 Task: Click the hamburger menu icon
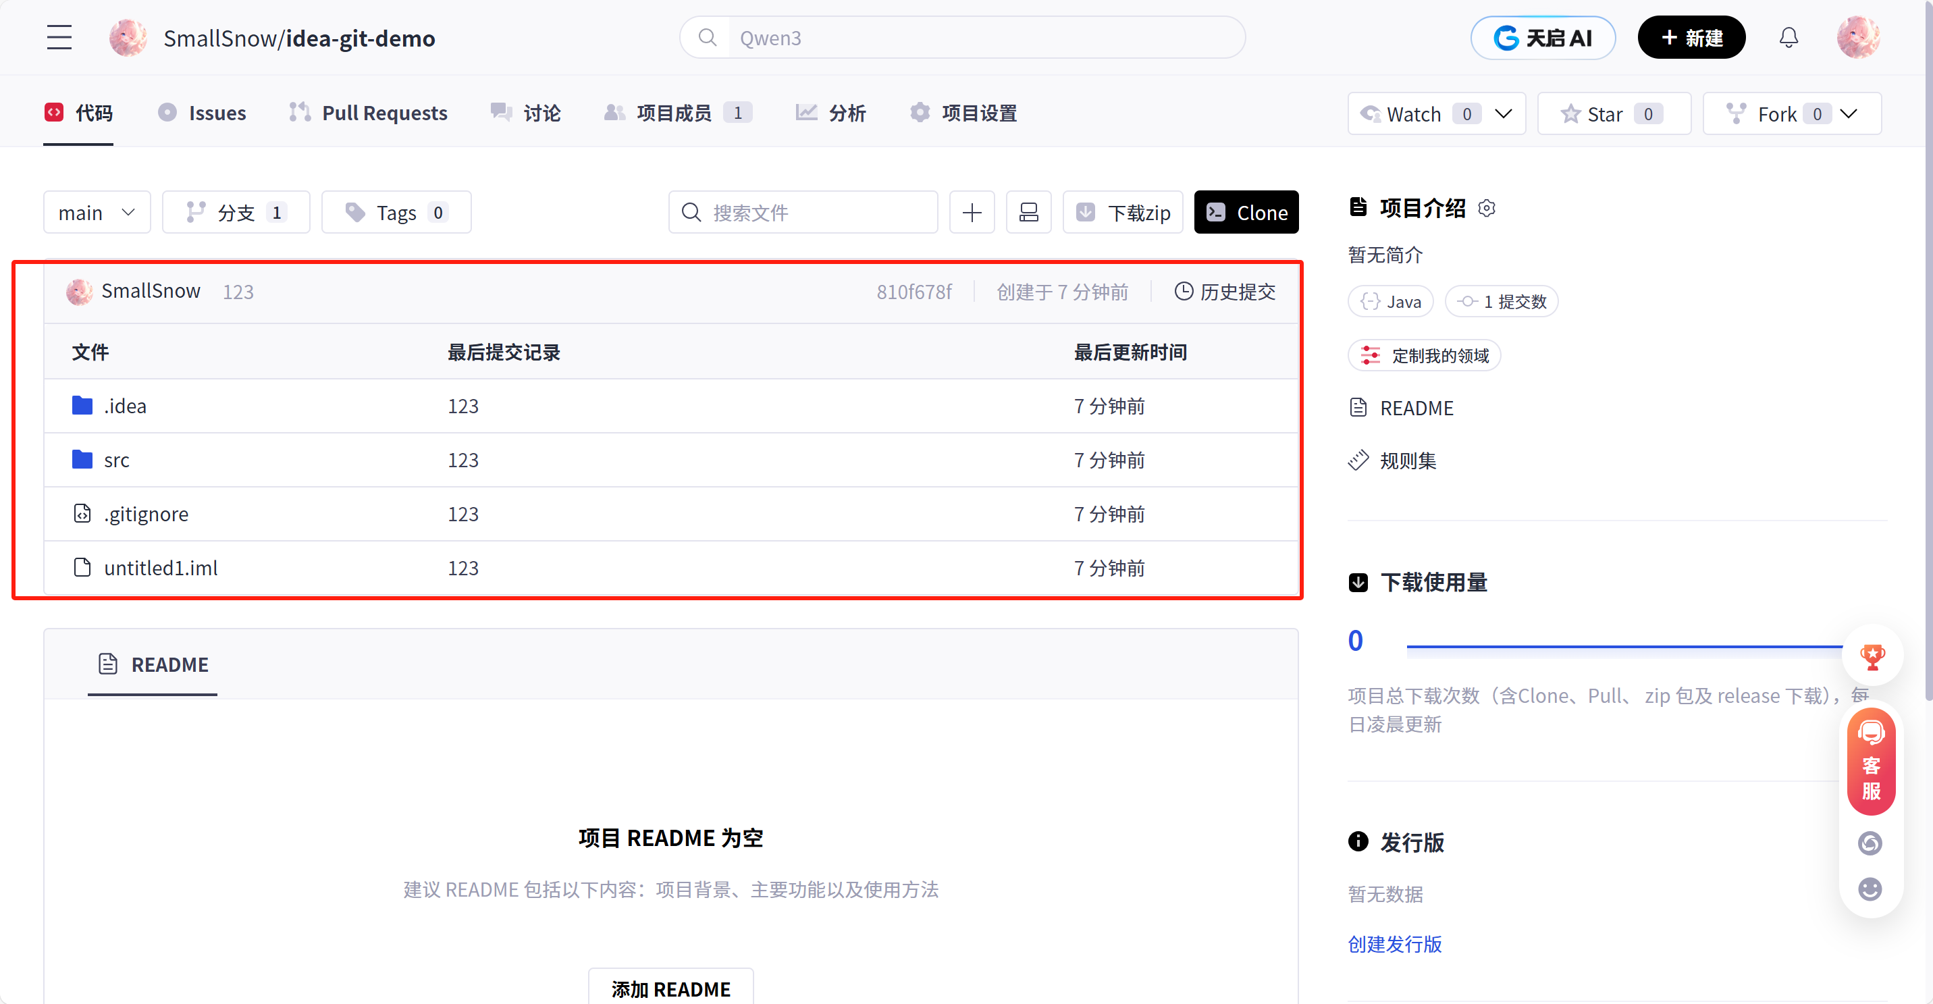tap(59, 36)
